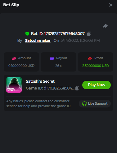Select the Satoshi's Secret game title
This screenshot has height=153, width=117.
tap(40, 81)
